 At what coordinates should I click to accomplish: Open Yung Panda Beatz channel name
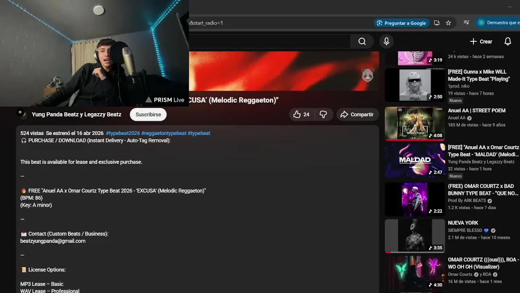(76, 115)
